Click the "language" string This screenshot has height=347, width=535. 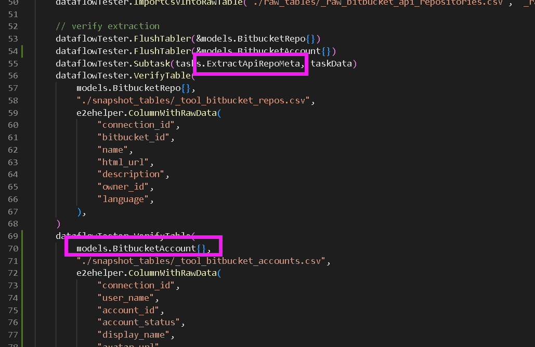pos(123,199)
